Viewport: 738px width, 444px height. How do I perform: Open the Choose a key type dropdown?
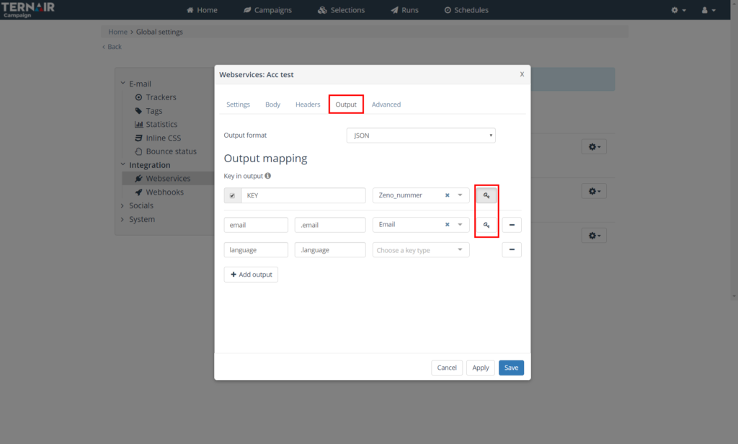pyautogui.click(x=421, y=250)
